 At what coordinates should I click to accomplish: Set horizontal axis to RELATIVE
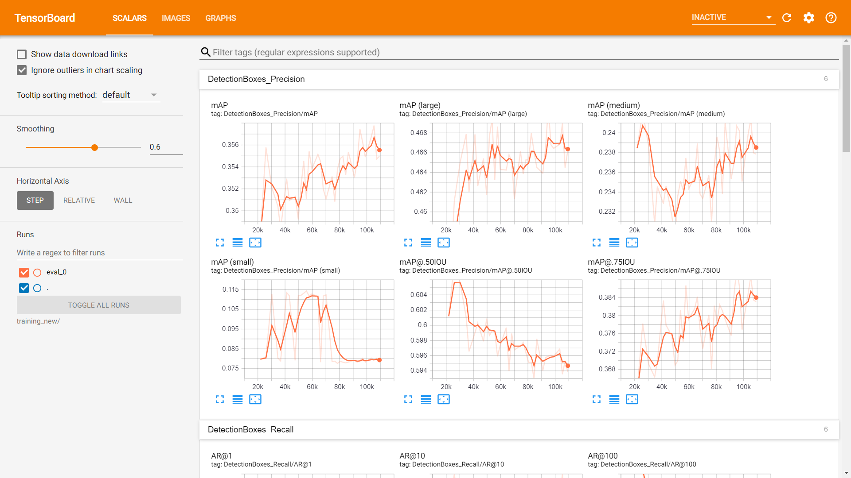pos(79,200)
